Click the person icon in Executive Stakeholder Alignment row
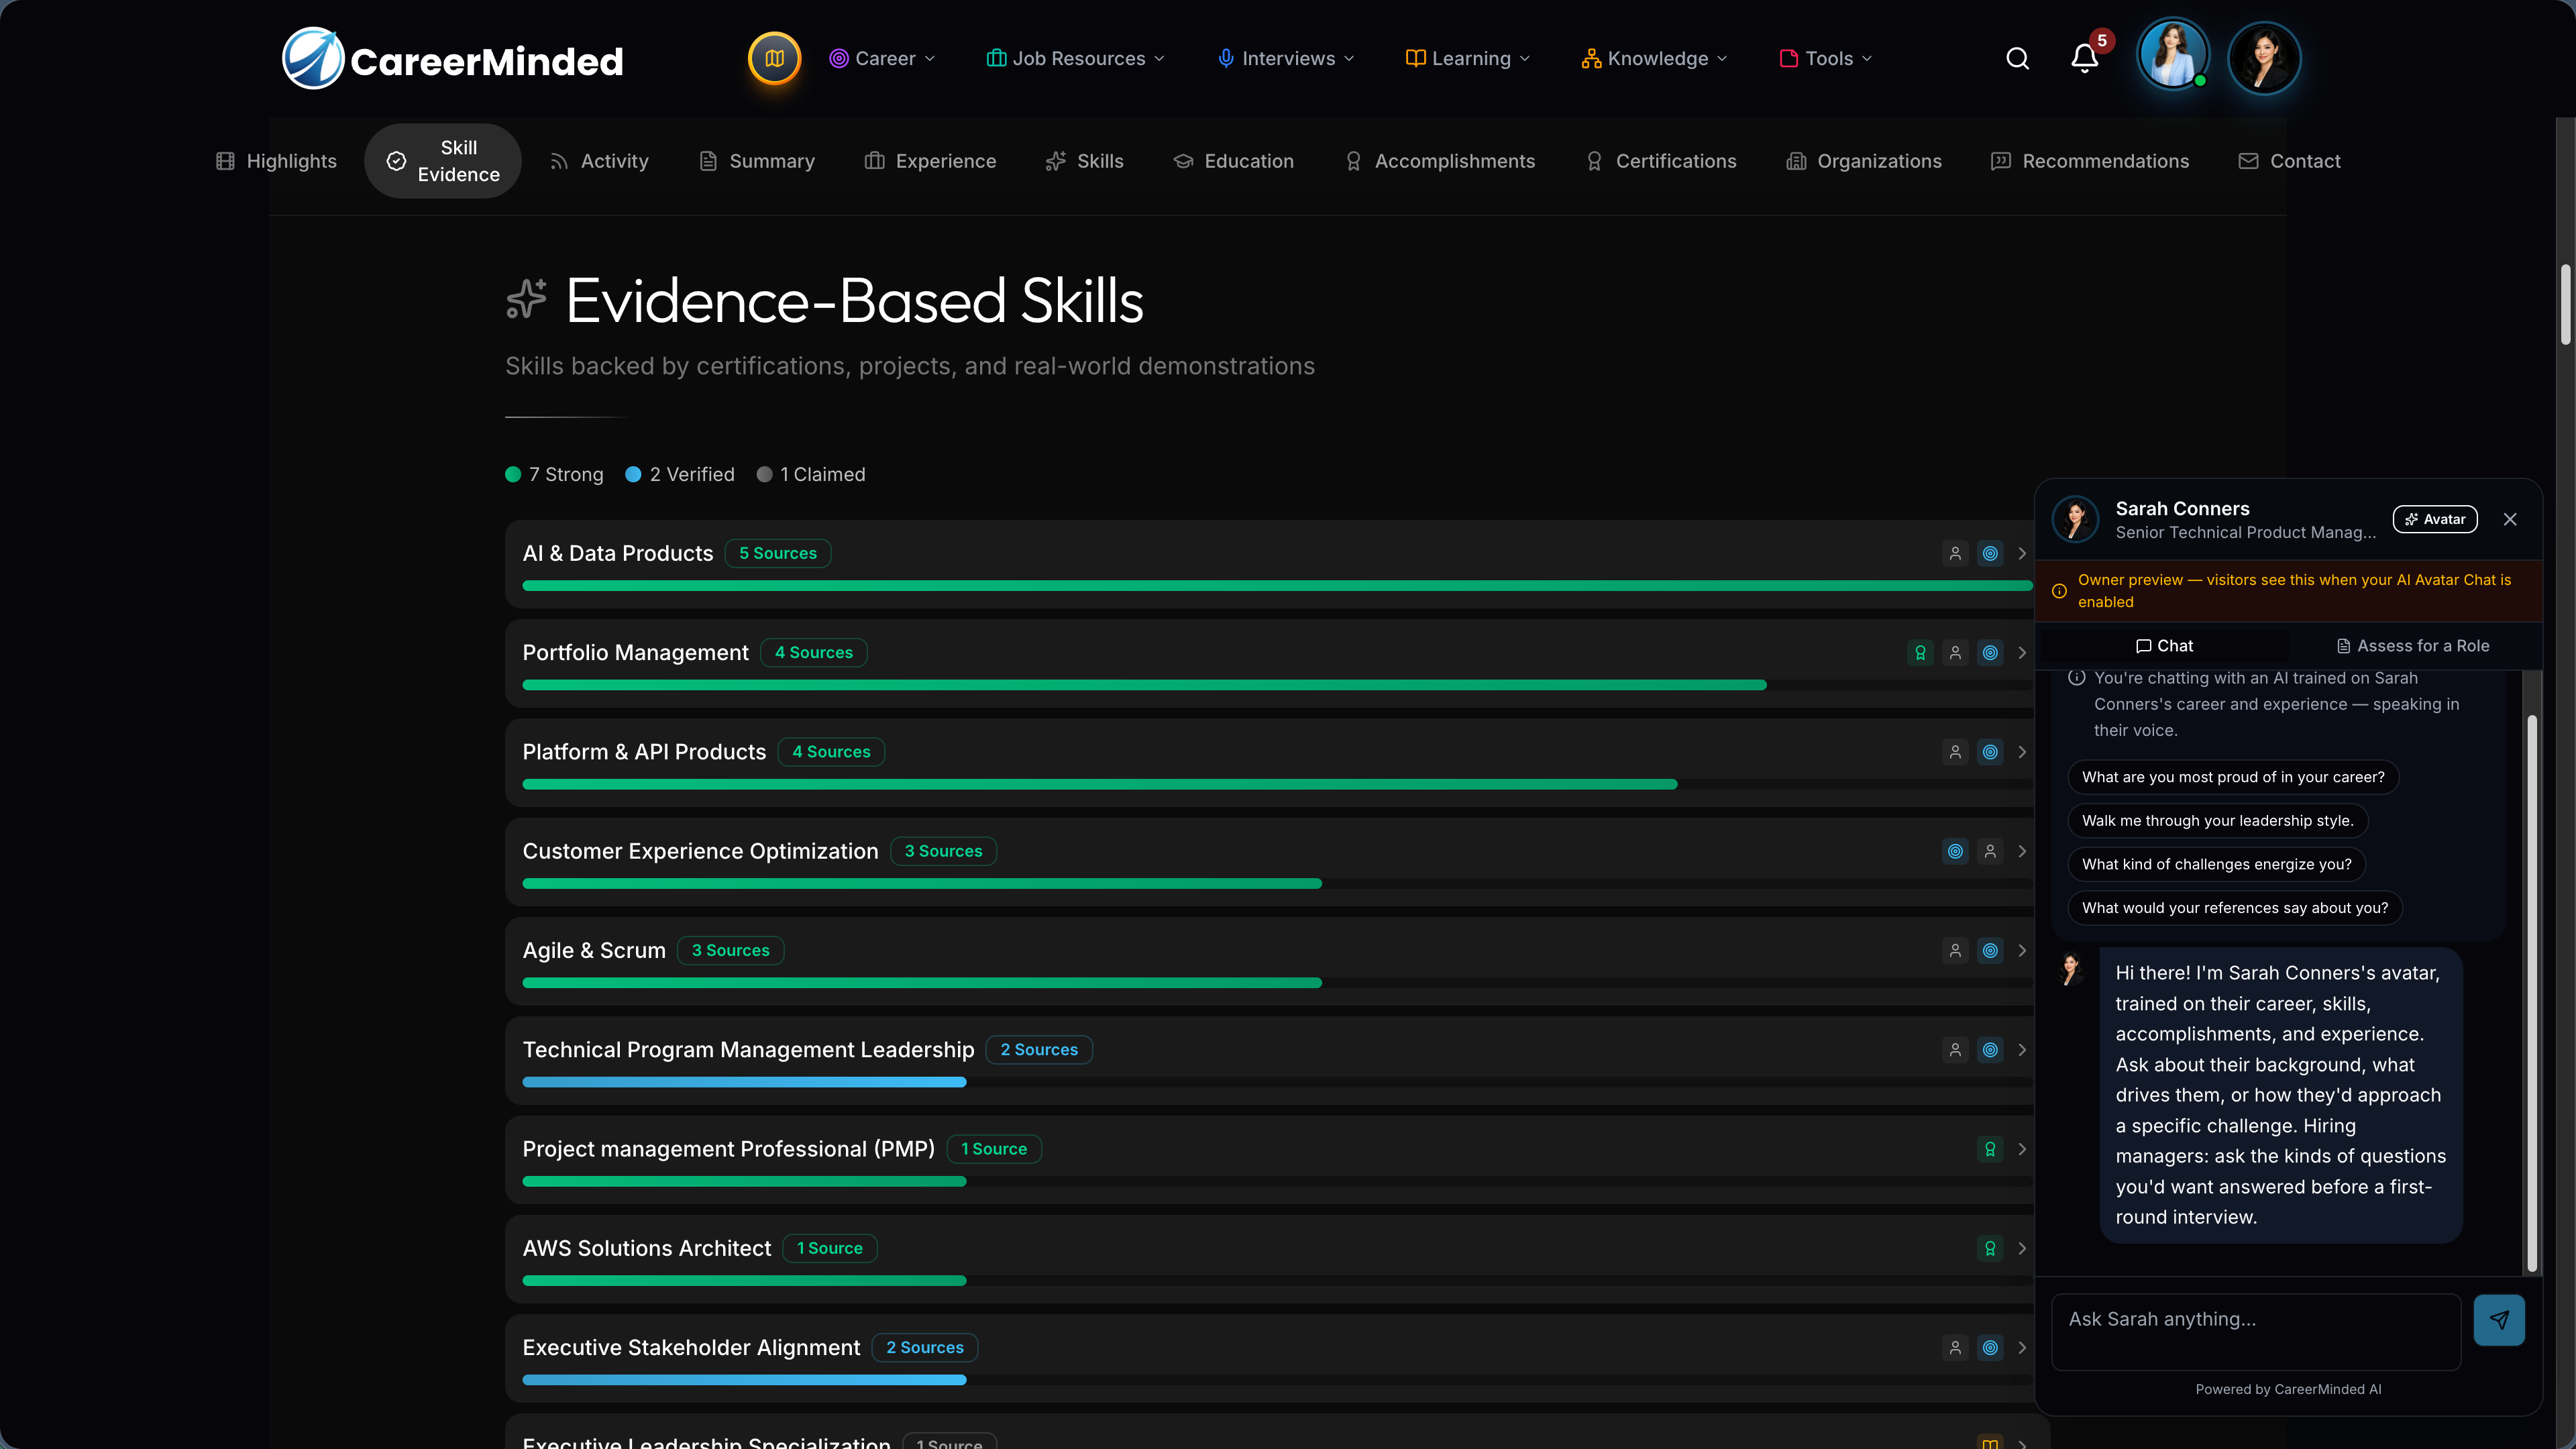This screenshot has height=1449, width=2576. [x=1955, y=1348]
